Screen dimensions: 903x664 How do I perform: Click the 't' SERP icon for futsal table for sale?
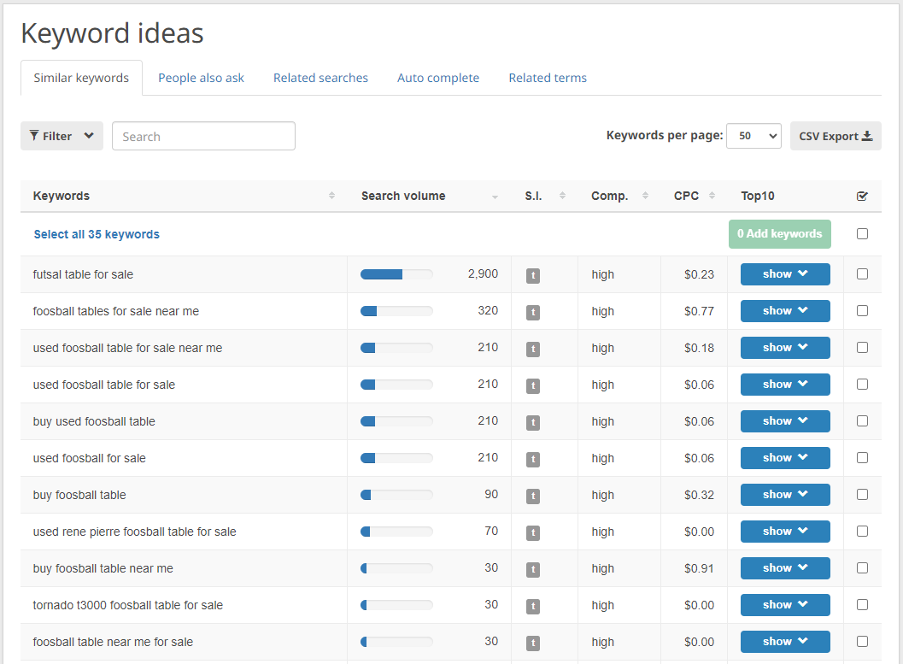pos(532,275)
